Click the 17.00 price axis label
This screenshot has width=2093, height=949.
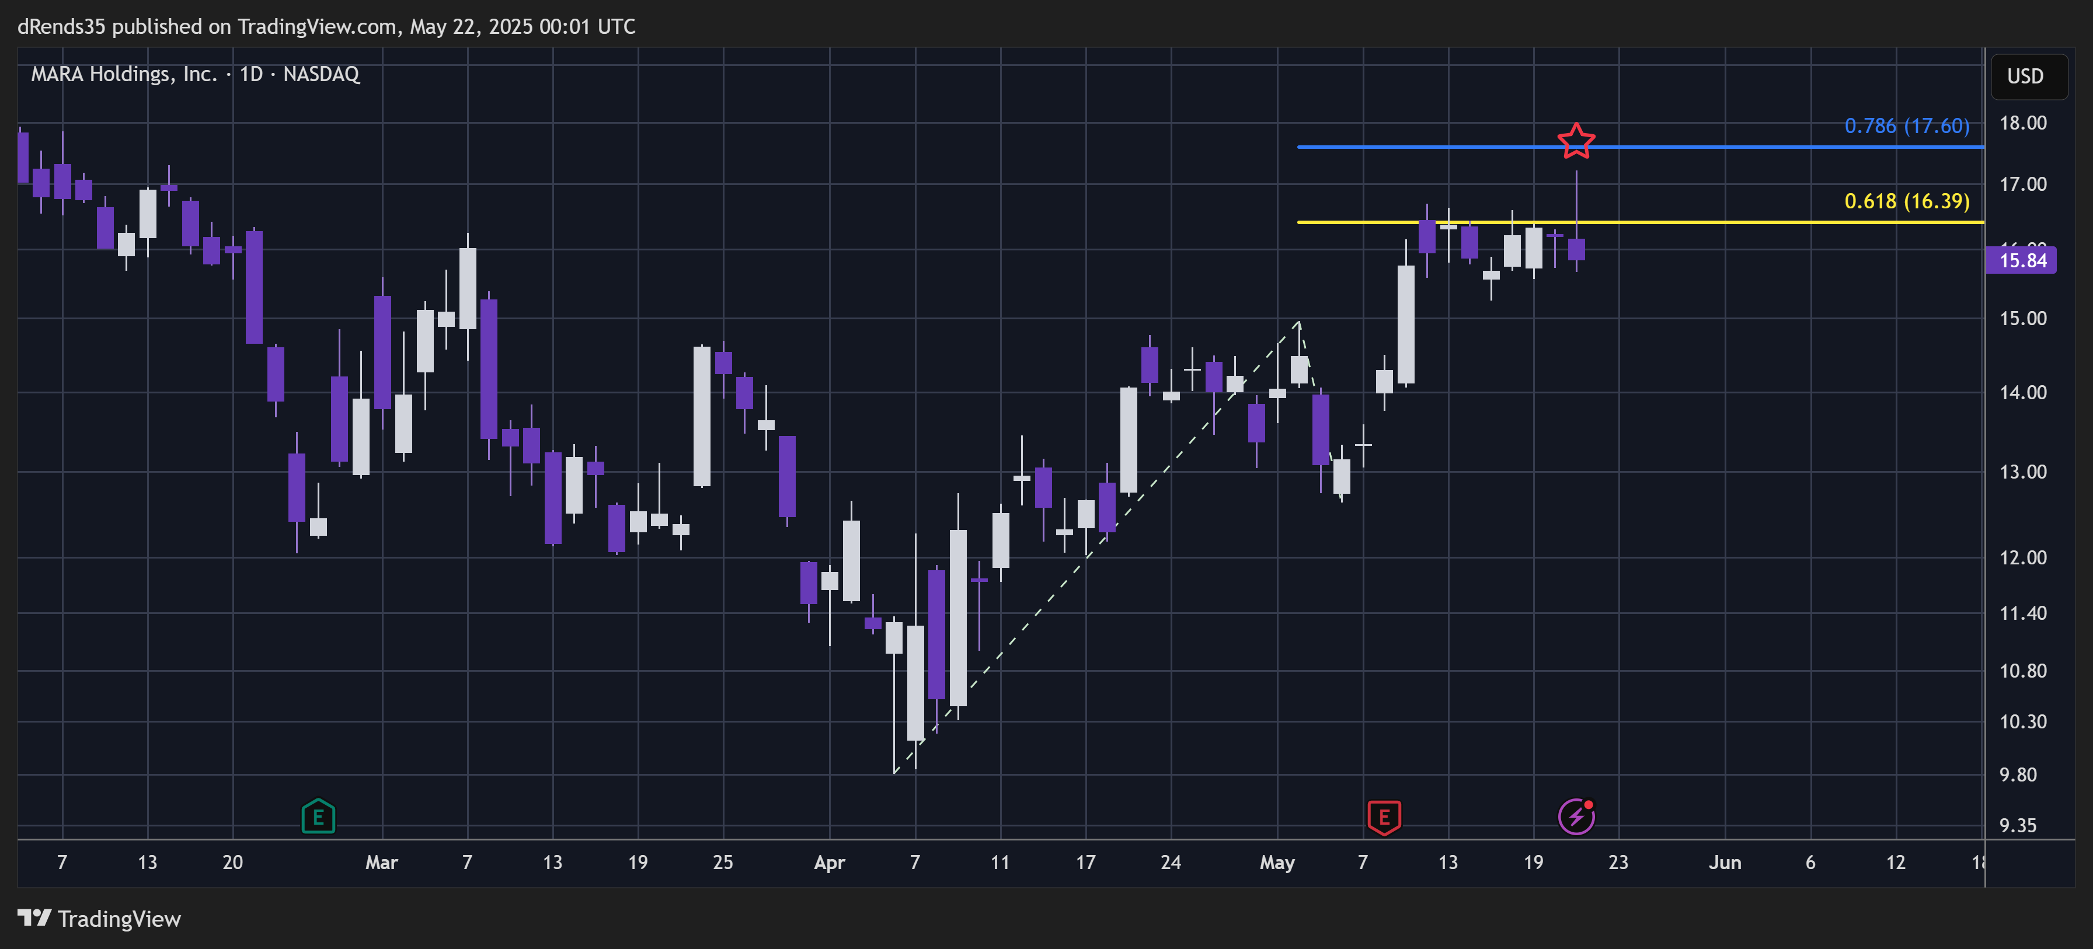pyautogui.click(x=2022, y=184)
